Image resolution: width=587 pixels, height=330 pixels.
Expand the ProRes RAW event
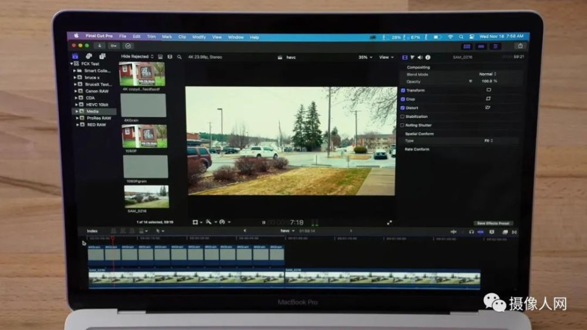pyautogui.click(x=77, y=118)
